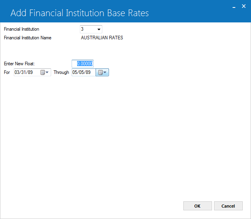This screenshot has height=219, width=251.
Task: Click the For date field 03/31/89
Action: click(27, 72)
